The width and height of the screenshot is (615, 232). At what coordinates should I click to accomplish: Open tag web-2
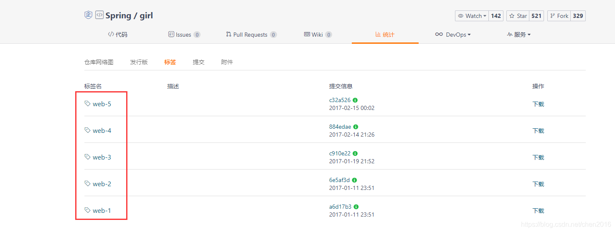pyautogui.click(x=102, y=184)
